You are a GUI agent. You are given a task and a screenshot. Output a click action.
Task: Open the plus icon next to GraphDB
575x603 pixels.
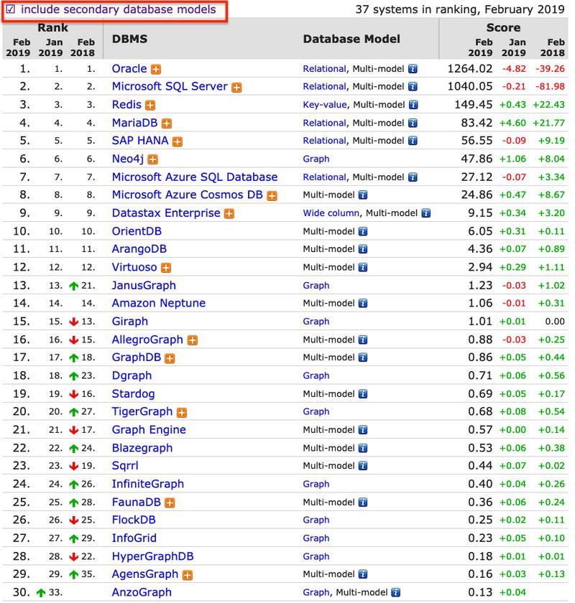click(x=170, y=358)
